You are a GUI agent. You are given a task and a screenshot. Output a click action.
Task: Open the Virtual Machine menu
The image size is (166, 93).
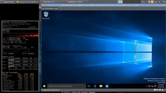(49, 9)
